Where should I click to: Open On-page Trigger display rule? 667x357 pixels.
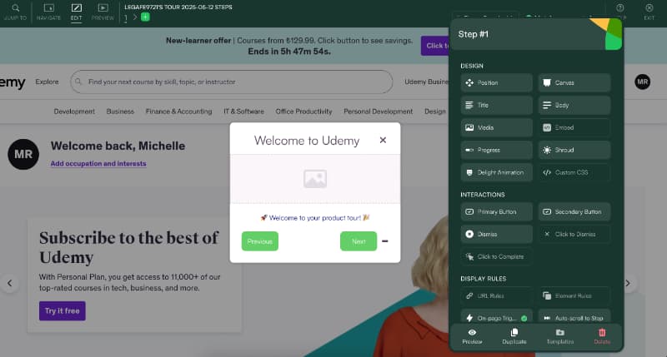tap(496, 318)
